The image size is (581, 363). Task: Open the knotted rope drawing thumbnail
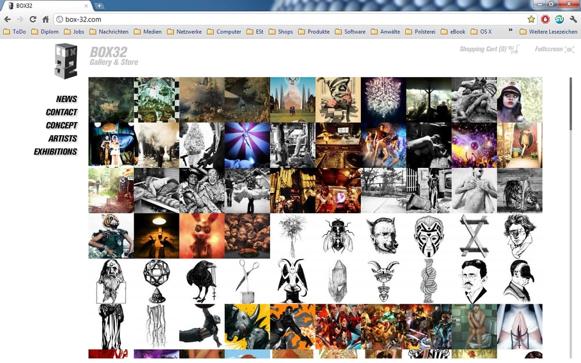(429, 281)
